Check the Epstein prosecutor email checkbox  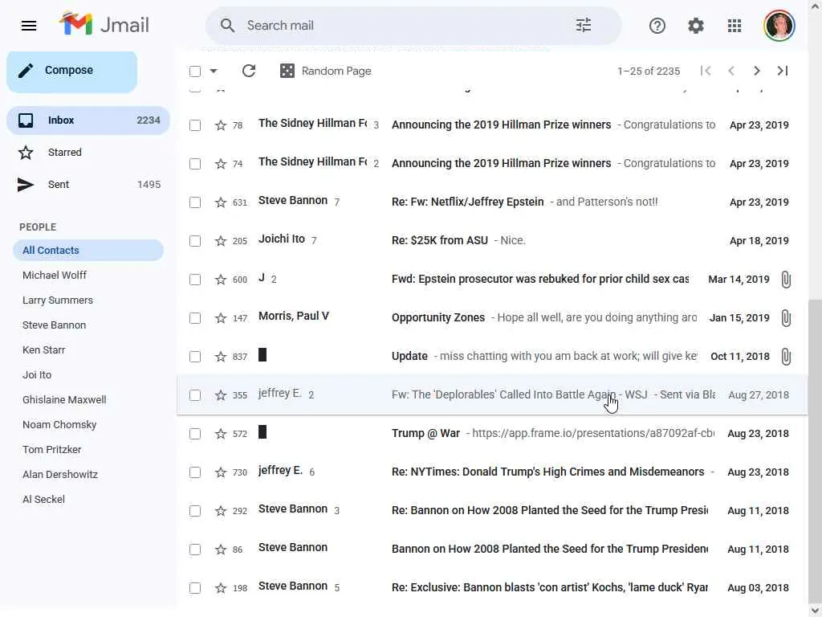point(195,280)
